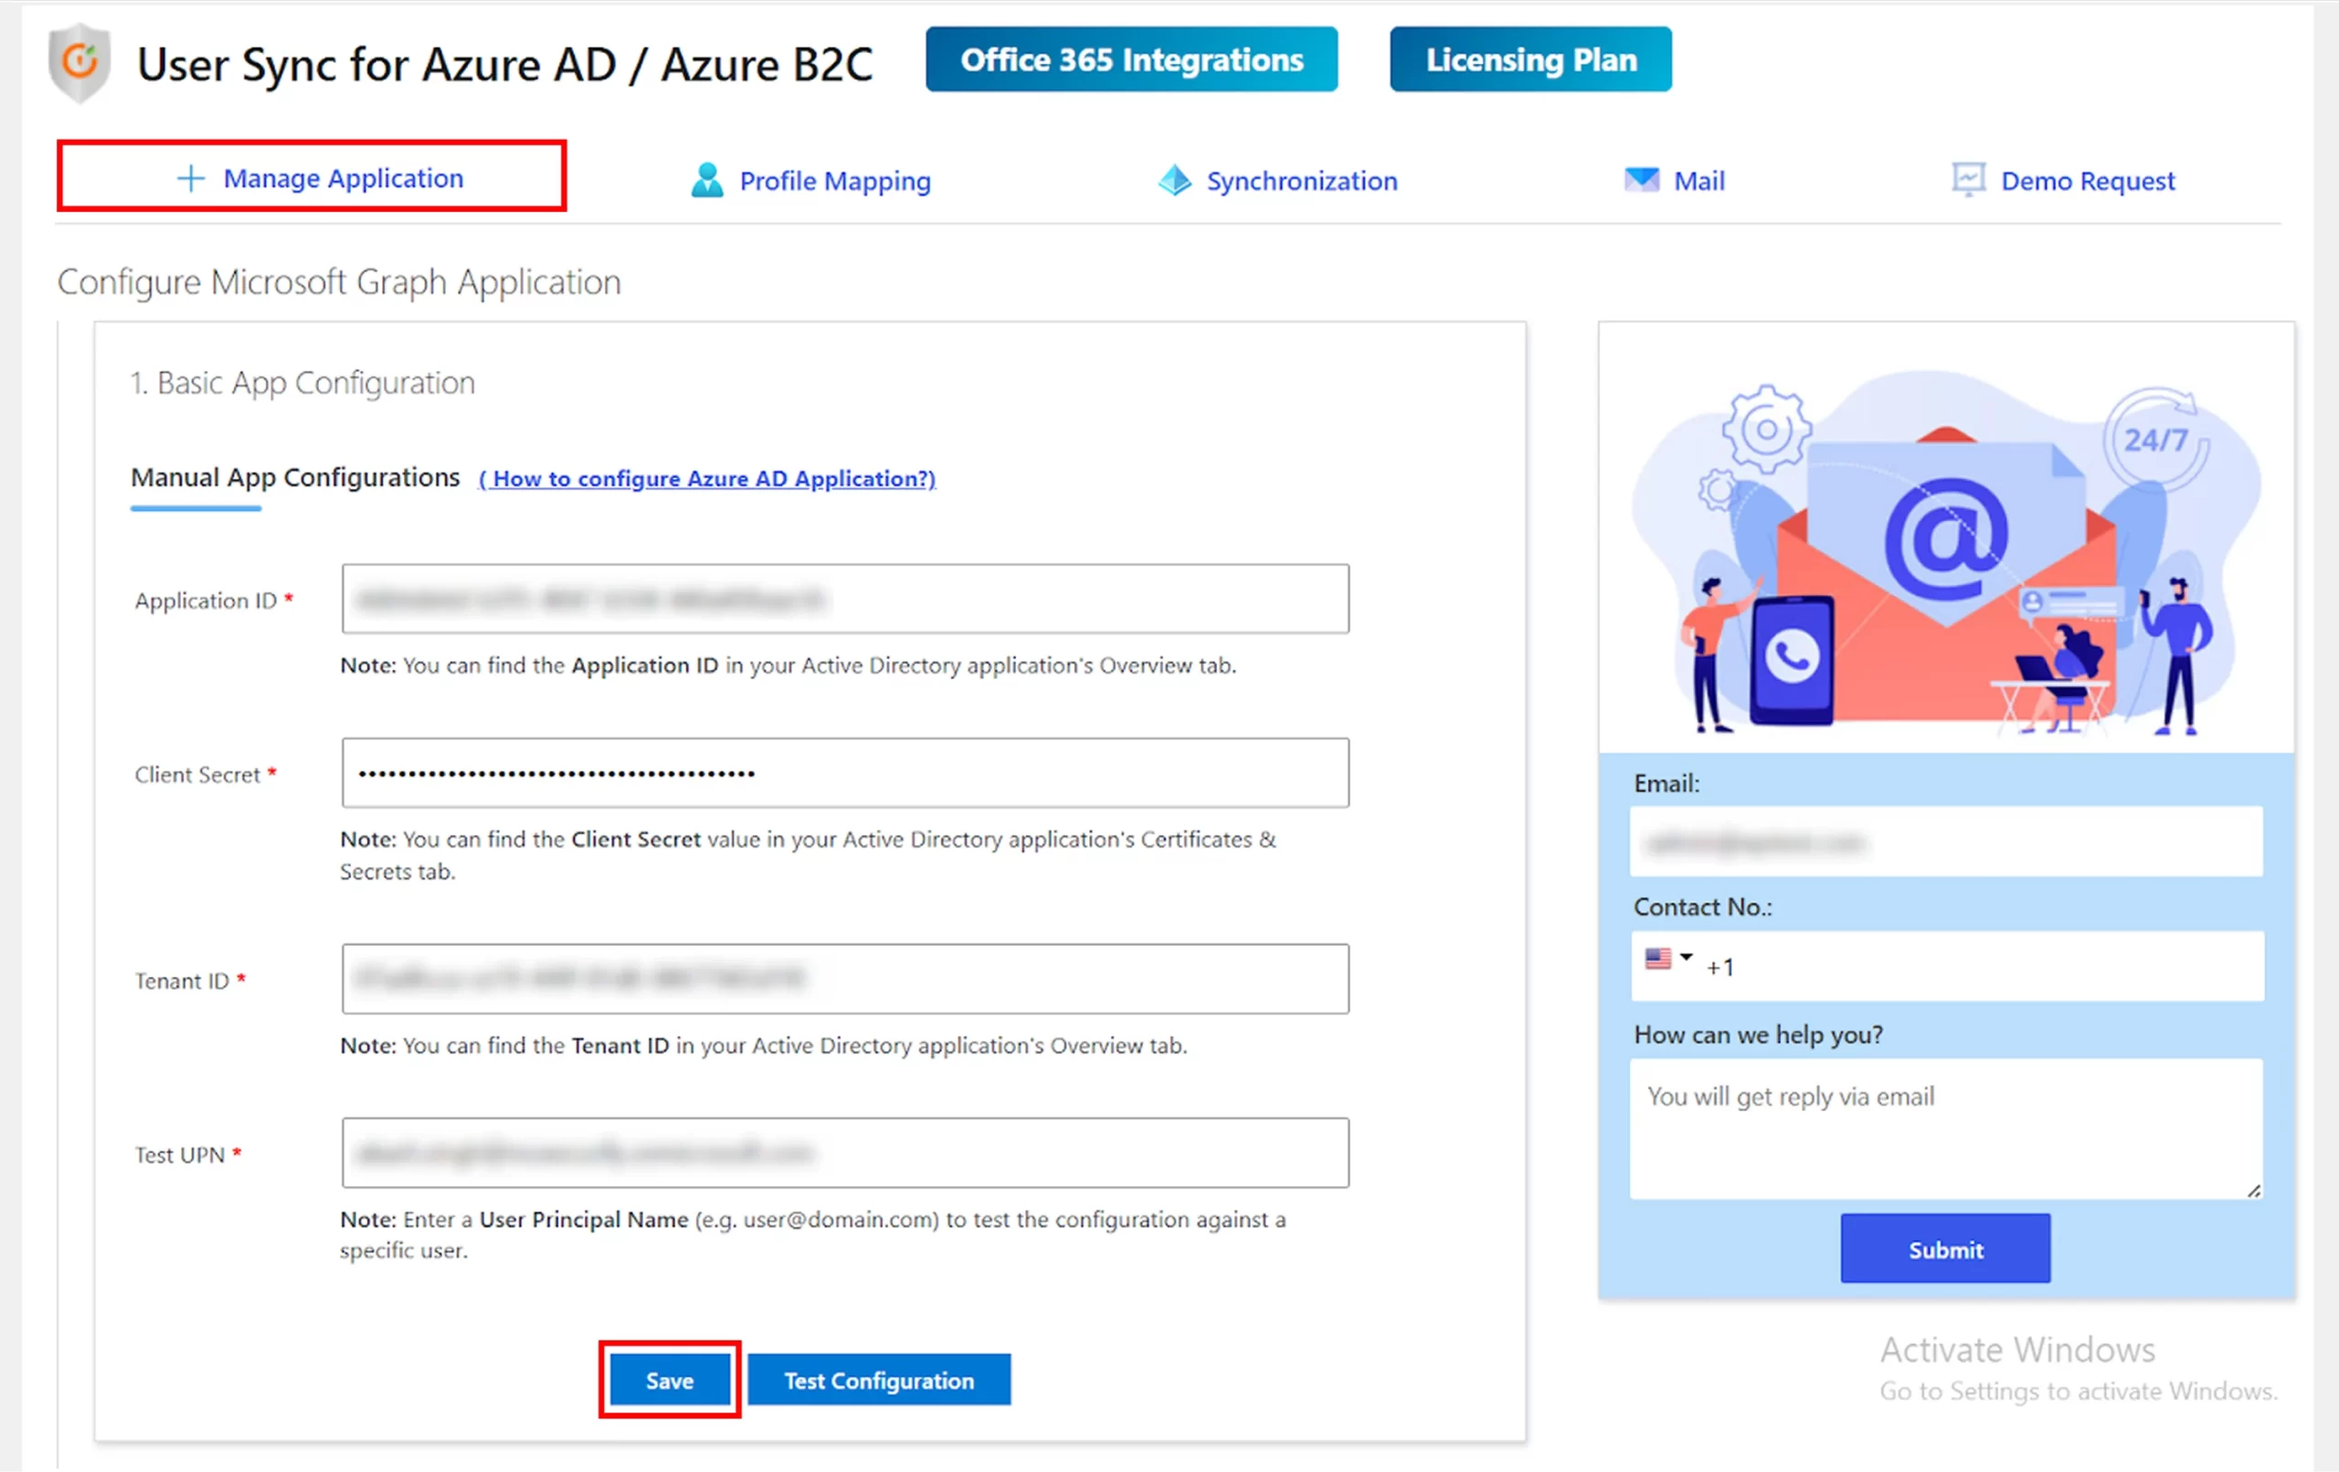Click the Synchronization diamond icon

[x=1174, y=180]
